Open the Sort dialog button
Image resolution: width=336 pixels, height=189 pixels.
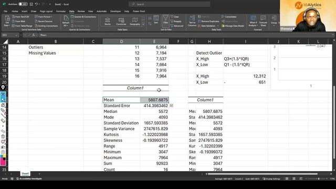click(x=156, y=20)
